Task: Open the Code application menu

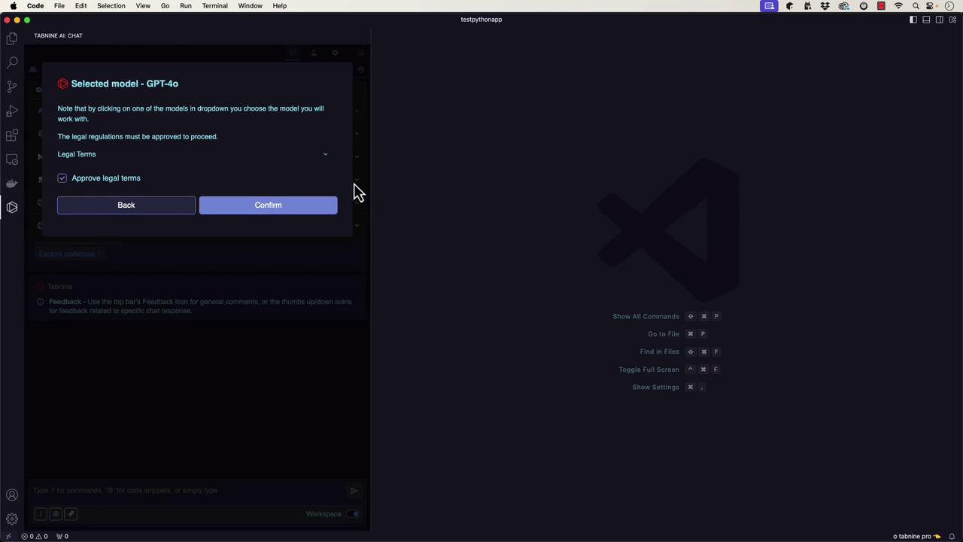Action: 35,6
